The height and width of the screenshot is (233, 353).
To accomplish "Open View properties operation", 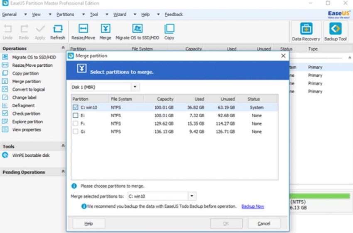I will [27, 130].
